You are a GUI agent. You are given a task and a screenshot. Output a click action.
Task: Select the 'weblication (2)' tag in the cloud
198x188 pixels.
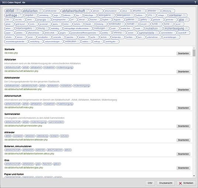(x=72, y=42)
